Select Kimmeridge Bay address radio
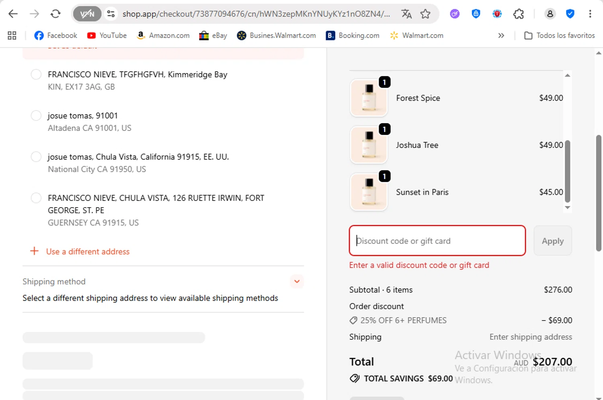Screen dimensions: 603x400 [36, 74]
